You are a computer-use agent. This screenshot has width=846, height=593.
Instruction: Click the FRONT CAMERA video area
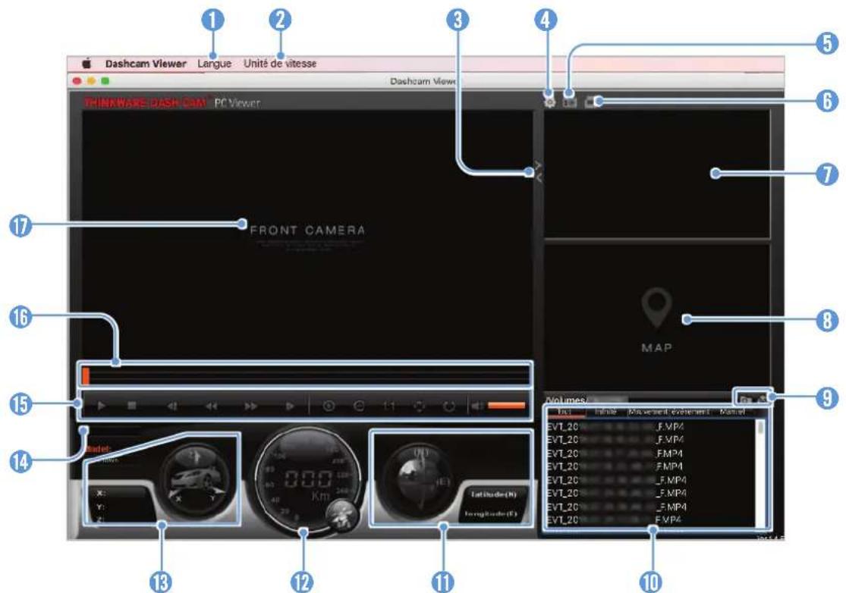[307, 234]
